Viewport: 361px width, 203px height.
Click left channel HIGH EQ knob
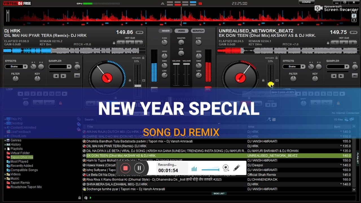click(164, 56)
